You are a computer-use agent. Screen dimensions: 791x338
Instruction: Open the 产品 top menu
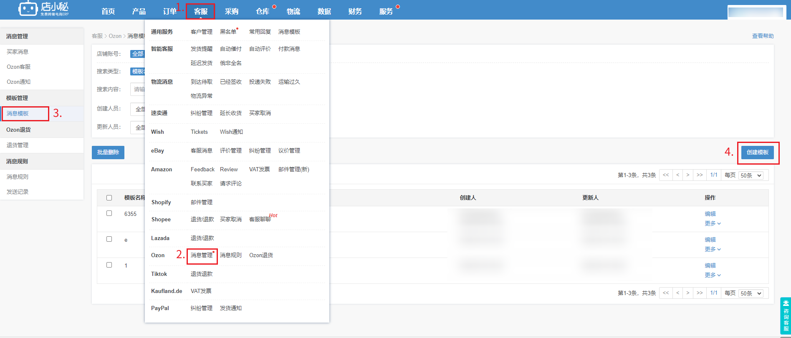[x=139, y=11]
